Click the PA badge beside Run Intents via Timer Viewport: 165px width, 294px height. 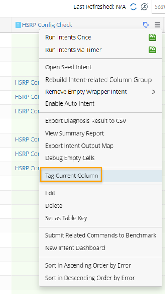(152, 50)
